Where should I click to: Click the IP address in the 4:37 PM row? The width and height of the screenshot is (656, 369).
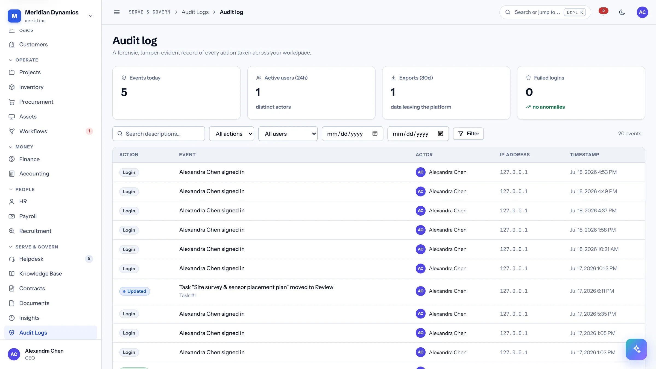[514, 210]
